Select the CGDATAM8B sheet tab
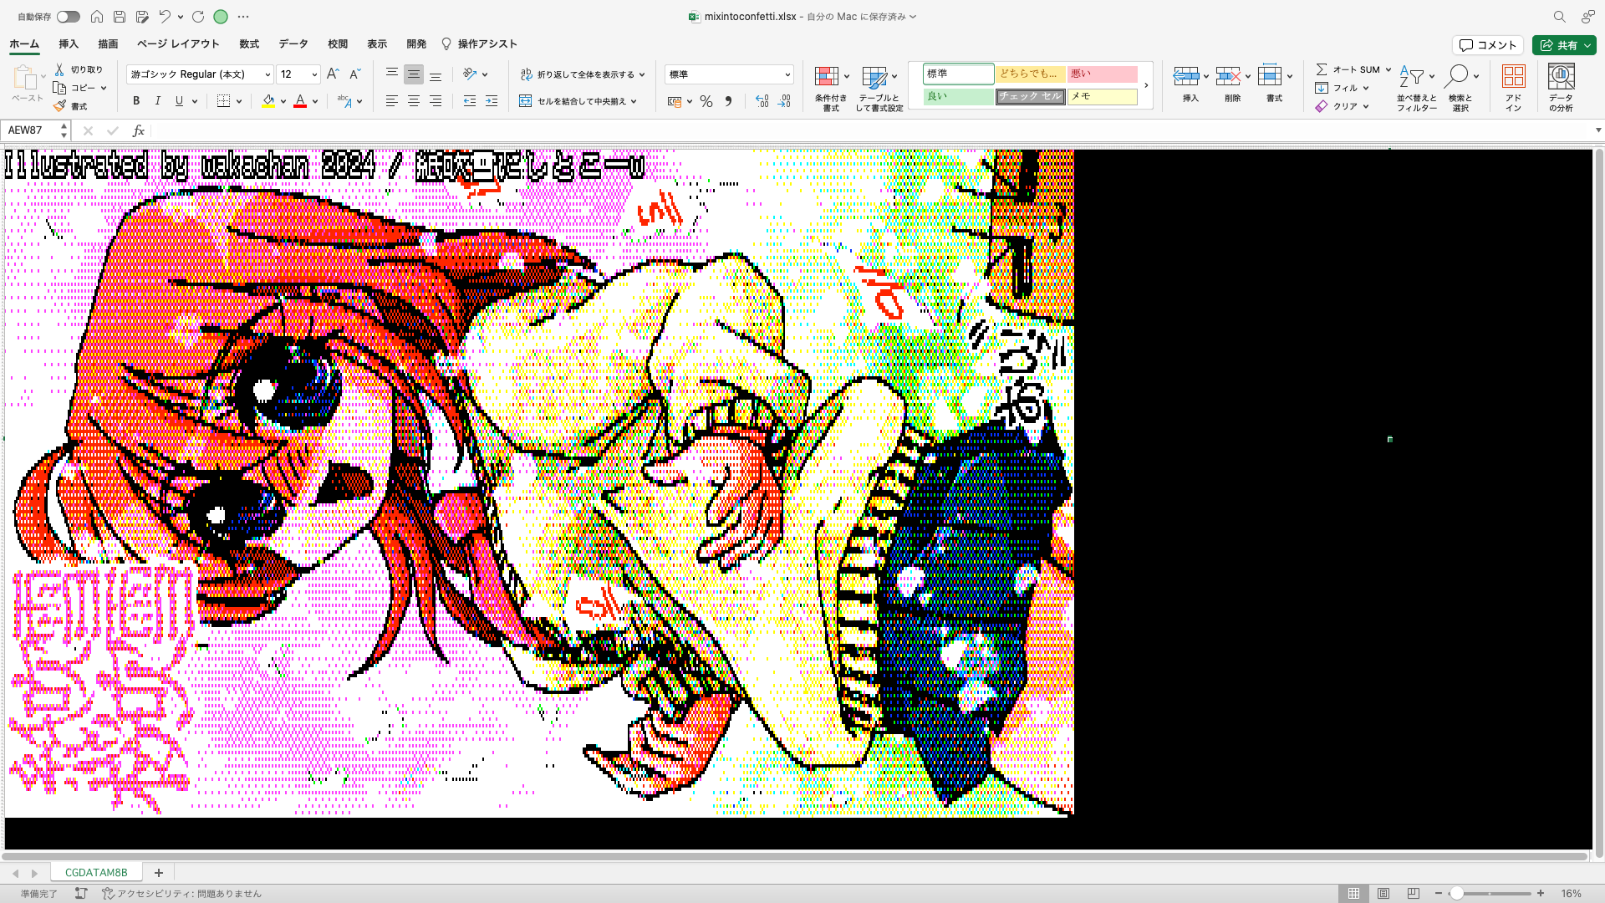1605x903 pixels. [96, 872]
